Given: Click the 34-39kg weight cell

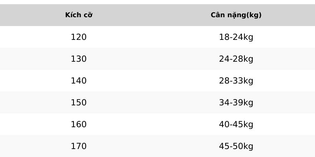Looking at the screenshot, I should 236,102.
